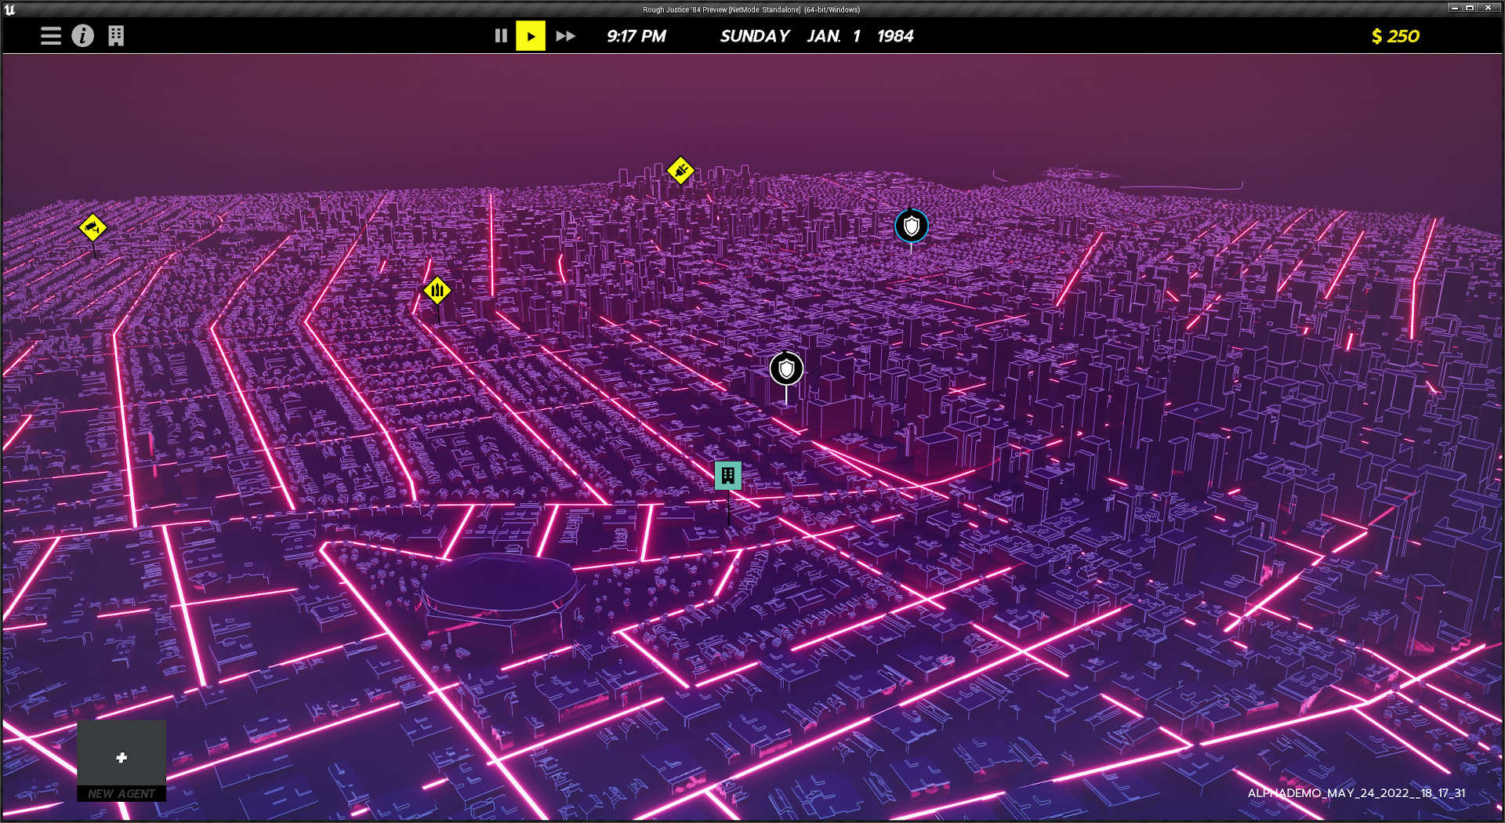1505x823 pixels.
Task: Click the NEW AGENT label
Action: point(121,793)
